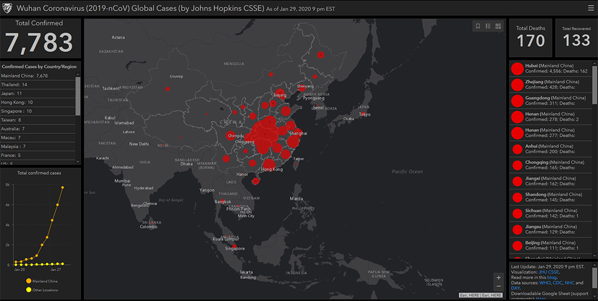This screenshot has height=301, width=598.
Task: Click the red marker over Sri Lanka
Action: click(152, 222)
